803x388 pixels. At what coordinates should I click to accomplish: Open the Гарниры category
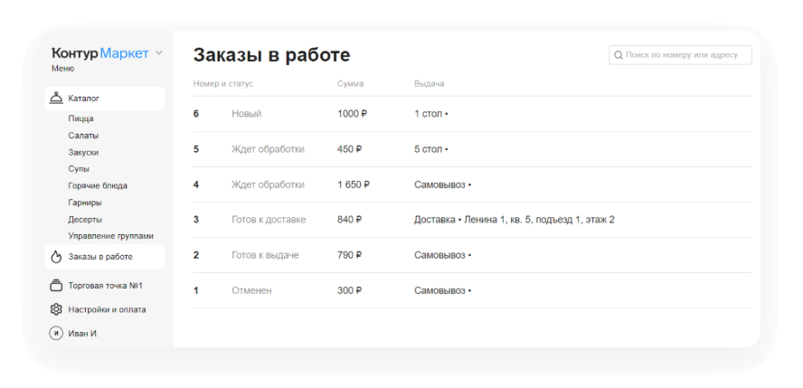tap(85, 203)
